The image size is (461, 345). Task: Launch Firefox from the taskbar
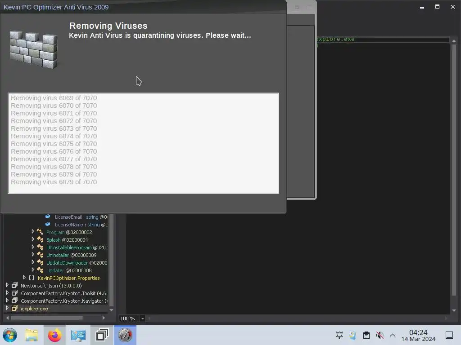54,335
